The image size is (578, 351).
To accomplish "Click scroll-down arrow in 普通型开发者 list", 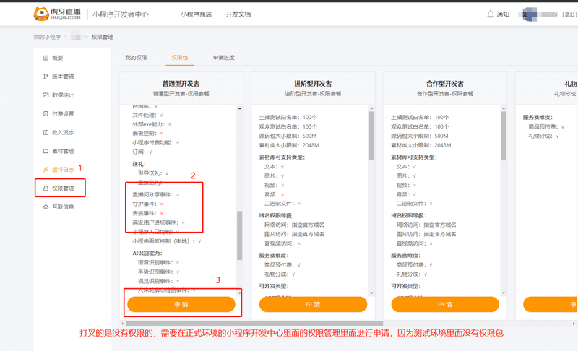I will point(240,292).
